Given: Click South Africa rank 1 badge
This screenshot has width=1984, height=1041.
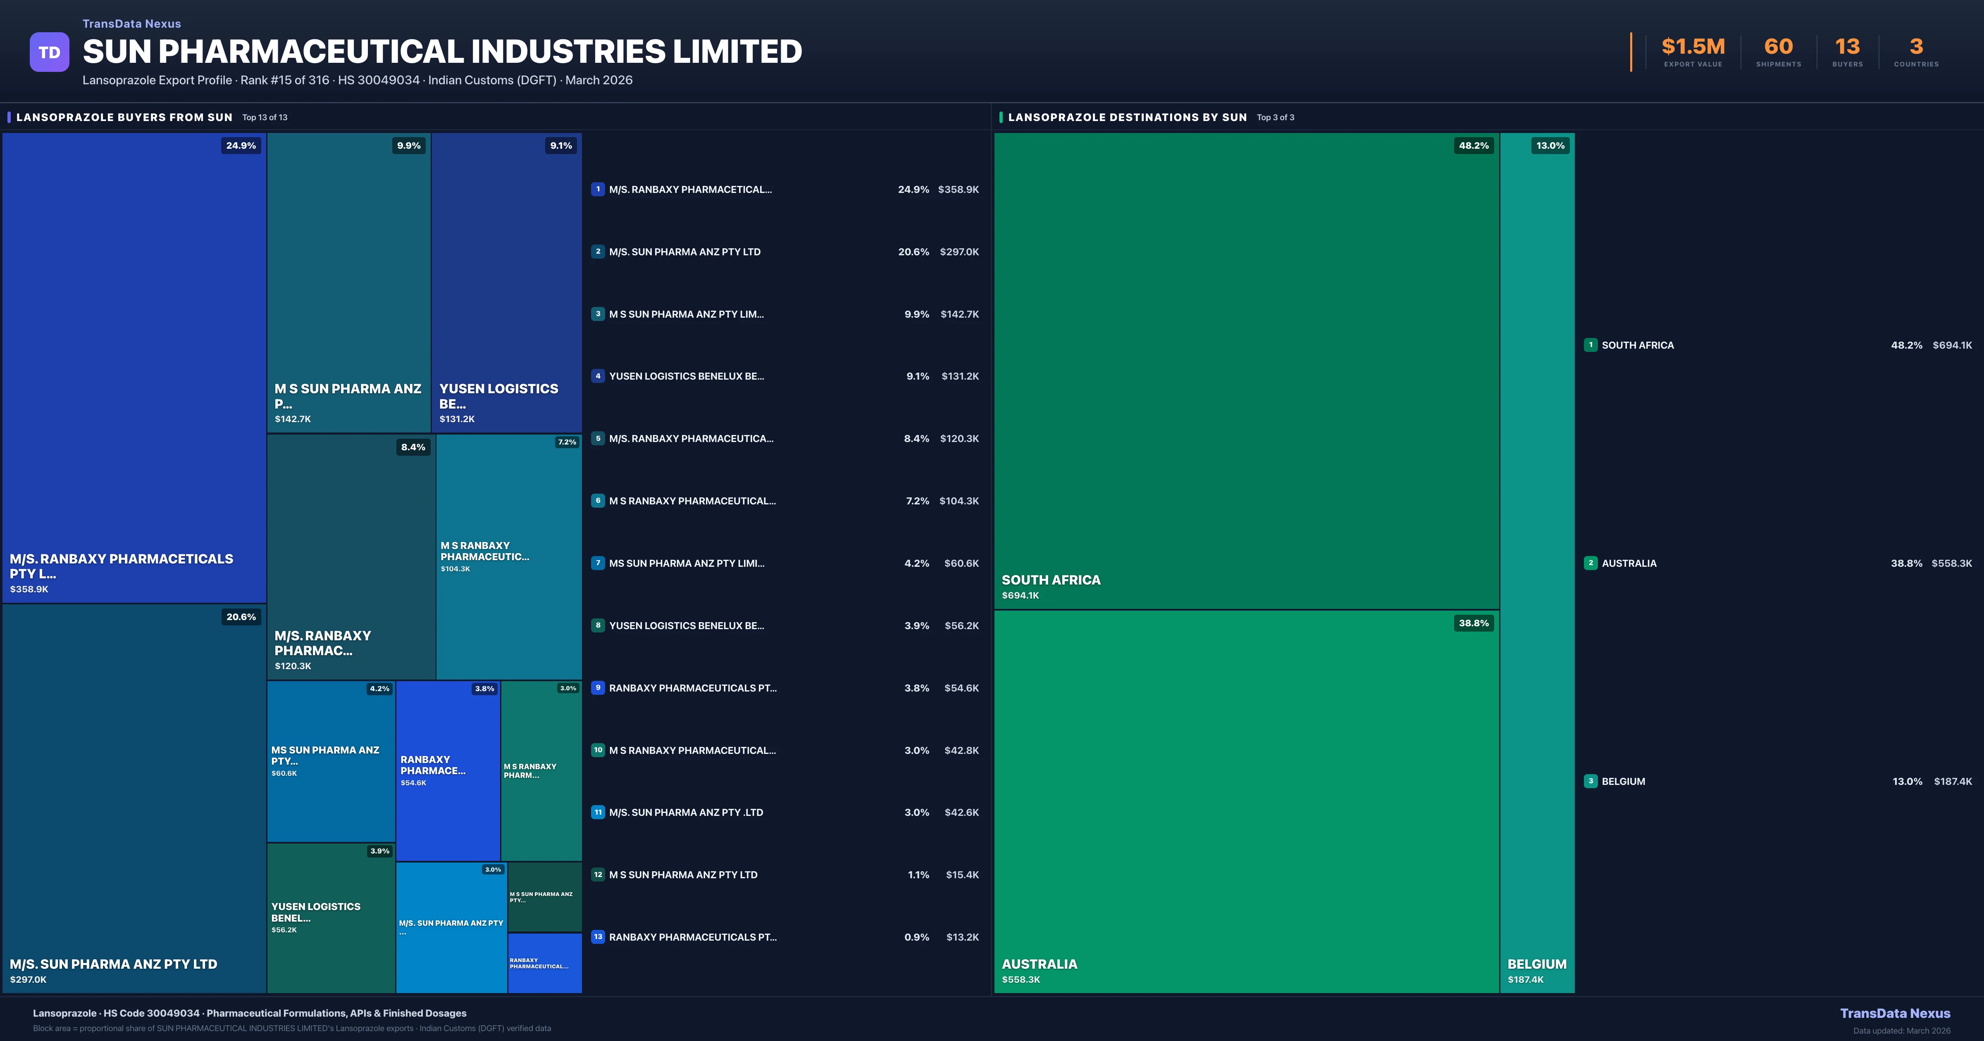Looking at the screenshot, I should 1591,345.
